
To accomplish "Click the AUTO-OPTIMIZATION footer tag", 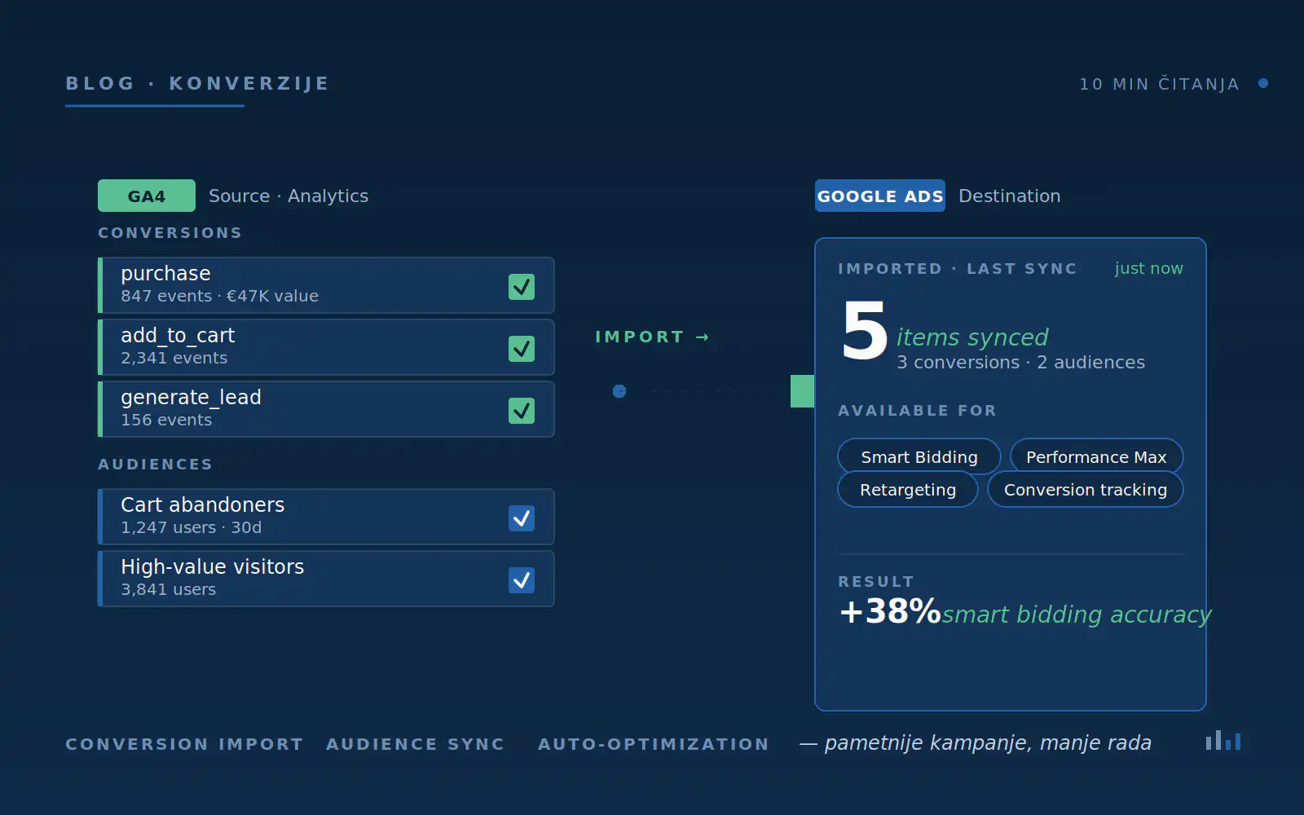I will pyautogui.click(x=654, y=744).
